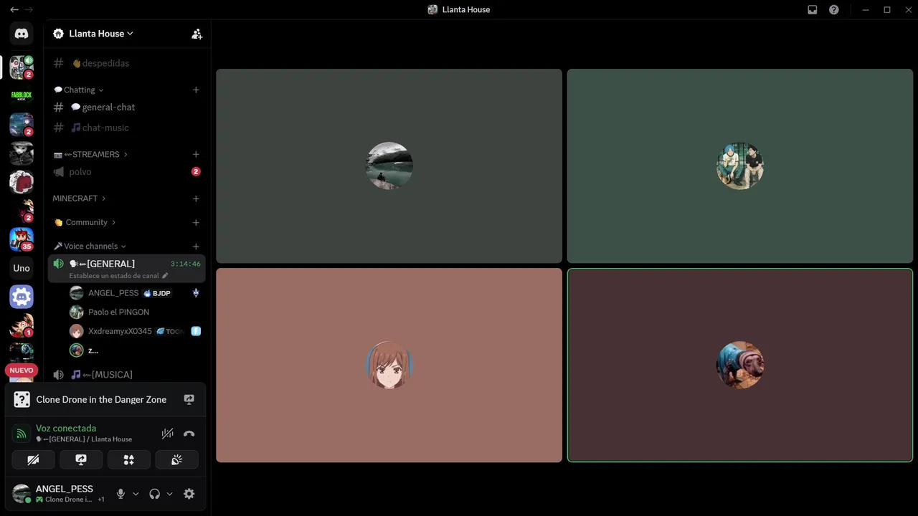Click the 3:14:46 call timer

pyautogui.click(x=186, y=264)
